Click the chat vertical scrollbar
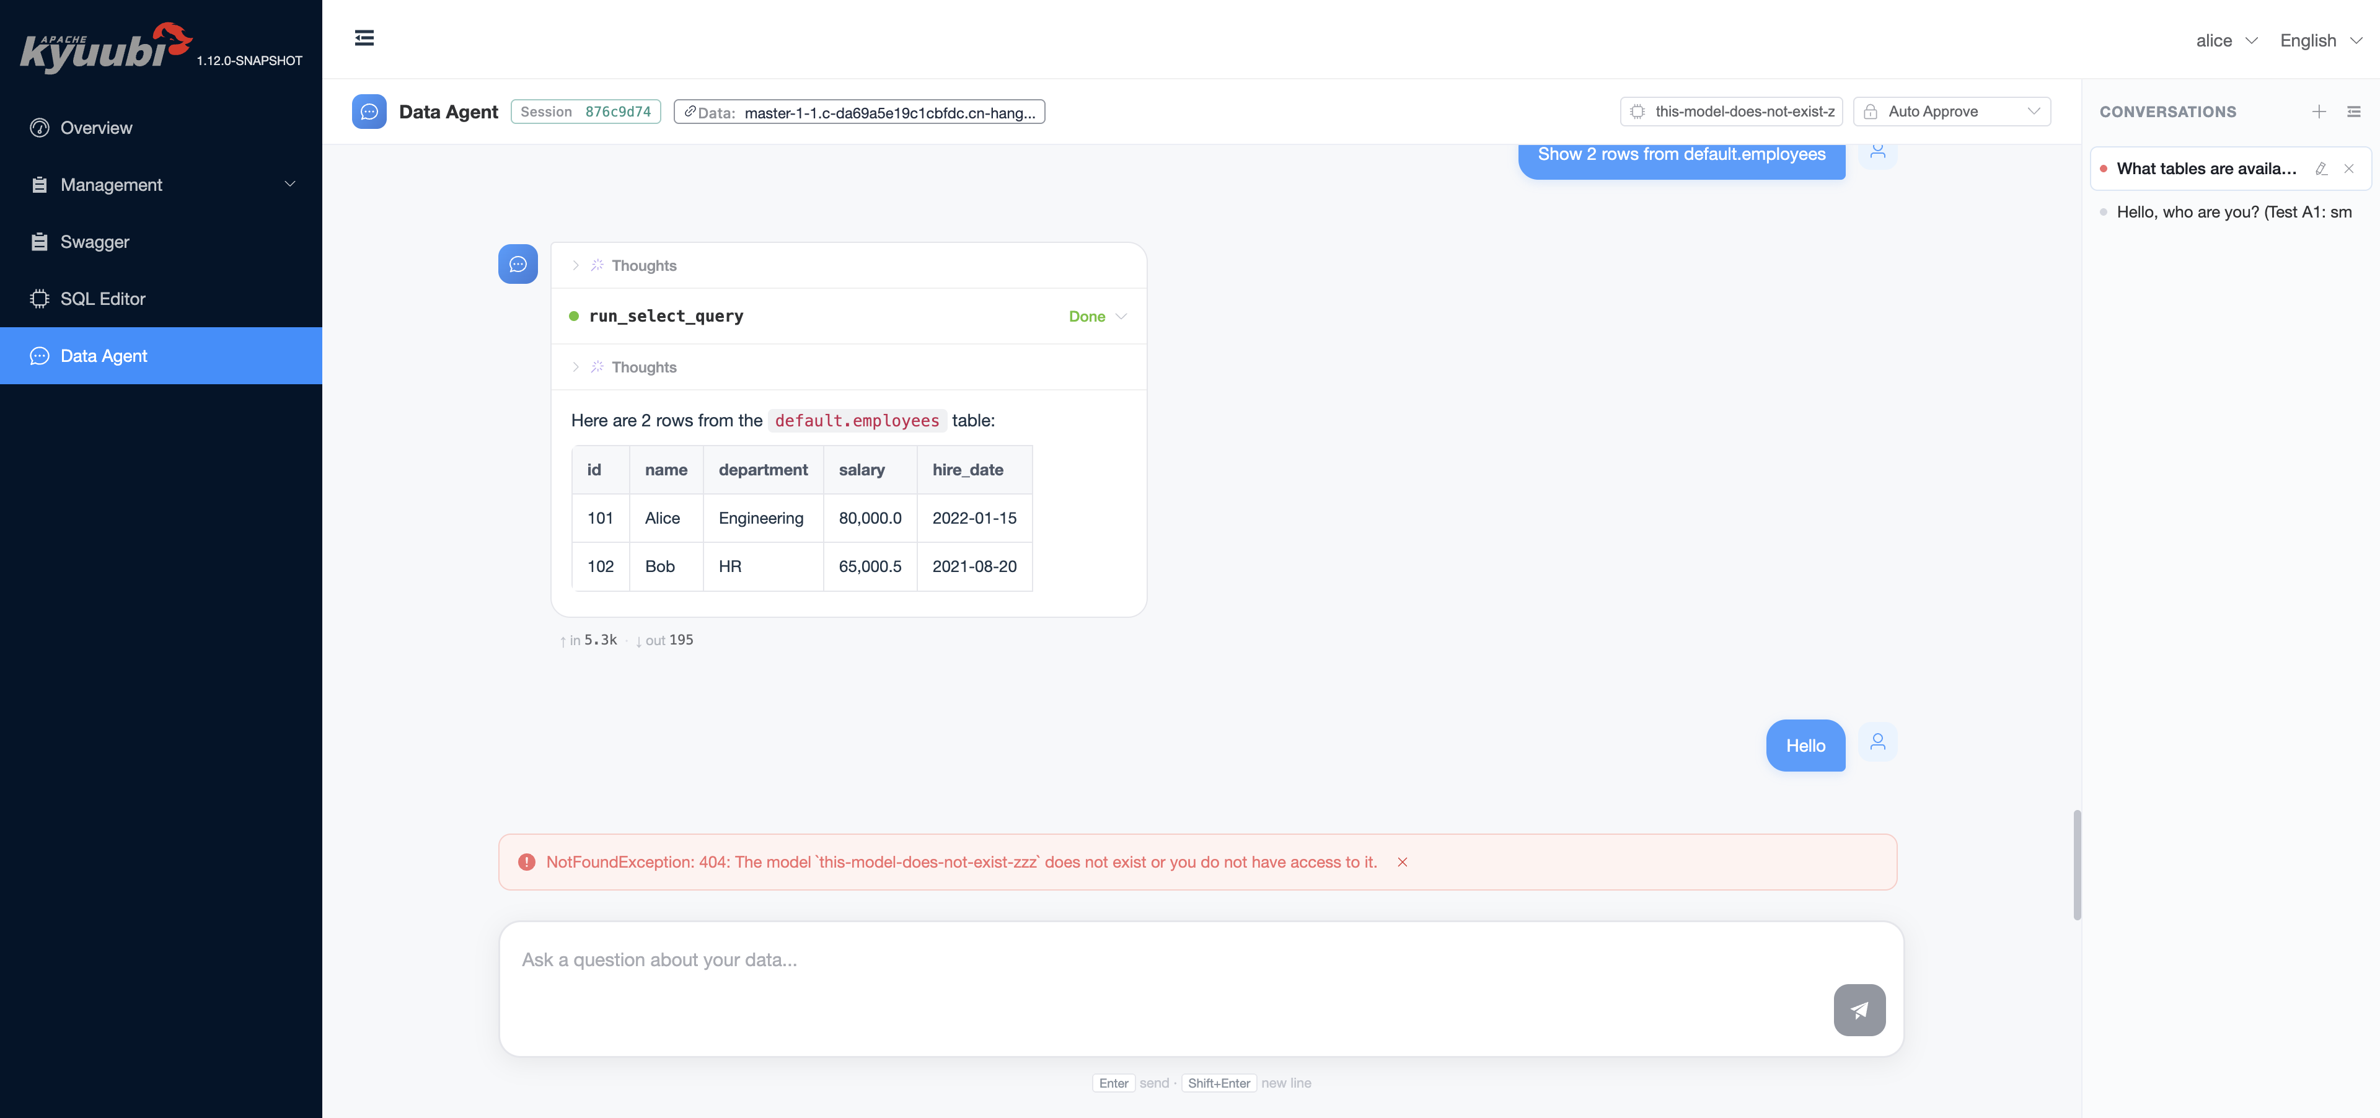Screen dimensions: 2380x1118 (2077, 865)
